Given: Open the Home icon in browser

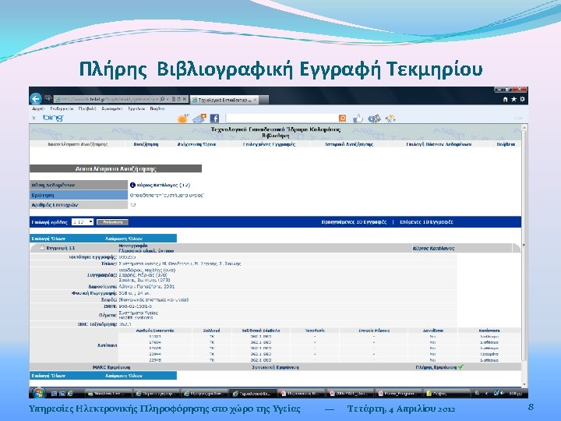Looking at the screenshot, I should tap(505, 99).
